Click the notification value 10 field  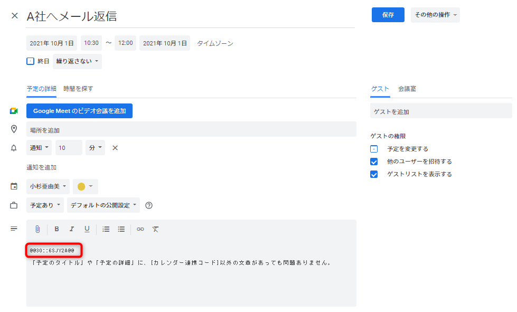click(x=69, y=148)
